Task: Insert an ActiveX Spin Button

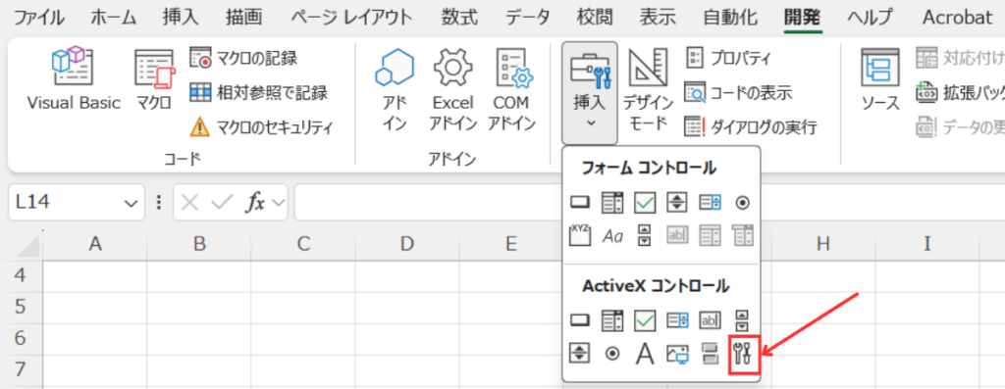Action: (x=579, y=353)
